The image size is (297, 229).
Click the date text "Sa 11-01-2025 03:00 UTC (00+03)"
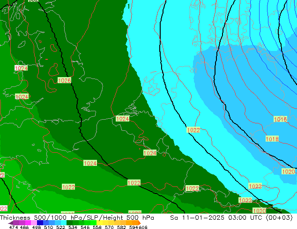coord(231,218)
